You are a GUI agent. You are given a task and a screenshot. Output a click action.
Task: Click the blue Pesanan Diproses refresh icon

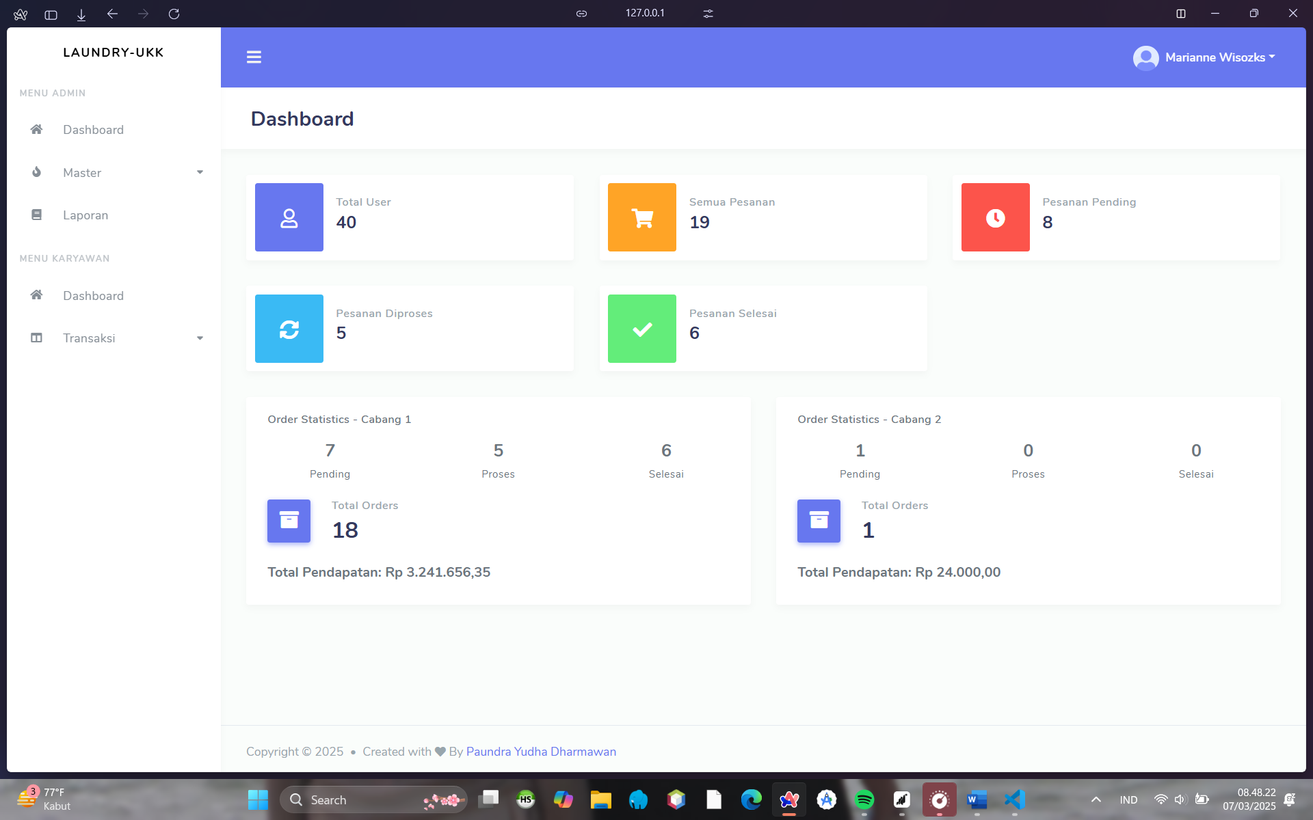289,329
